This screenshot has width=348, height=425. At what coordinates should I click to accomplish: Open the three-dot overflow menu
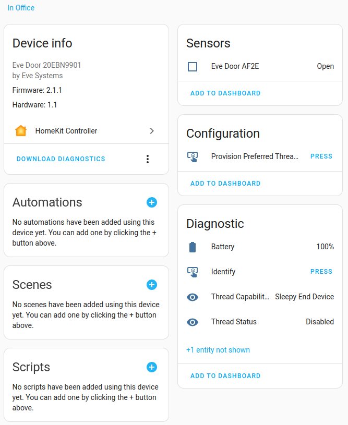pos(148,159)
